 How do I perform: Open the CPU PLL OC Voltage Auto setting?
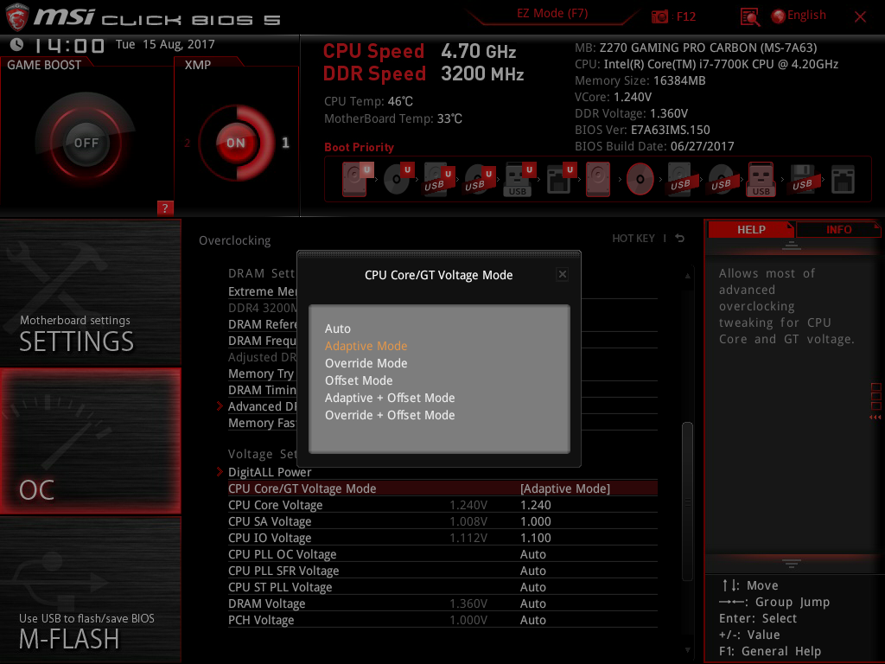click(442, 554)
